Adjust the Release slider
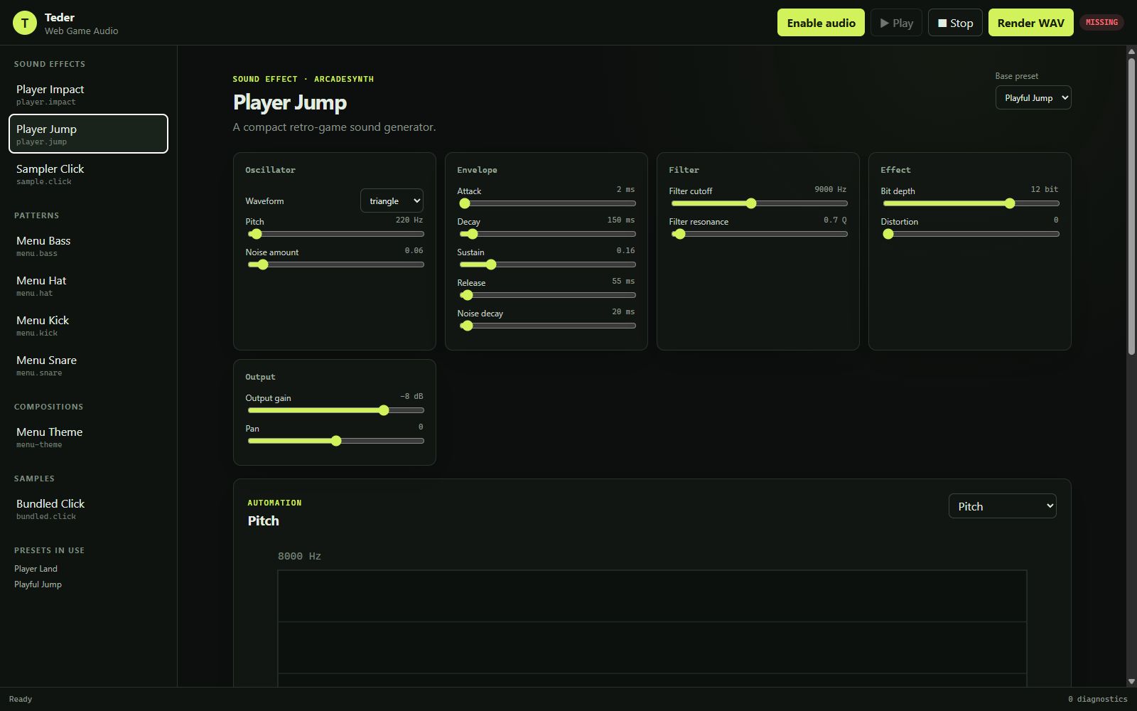Screen dimensions: 1137x711 [x=547, y=295]
